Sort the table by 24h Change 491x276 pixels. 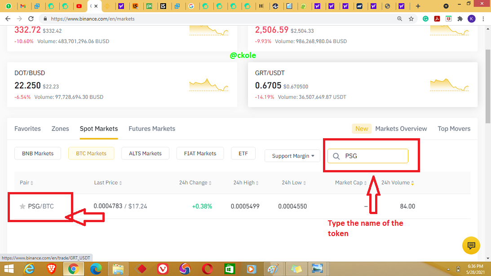(195, 183)
